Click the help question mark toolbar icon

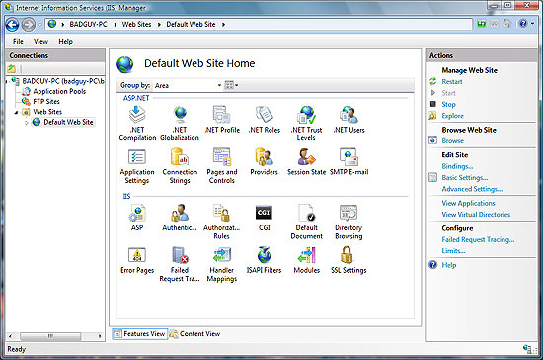[523, 24]
